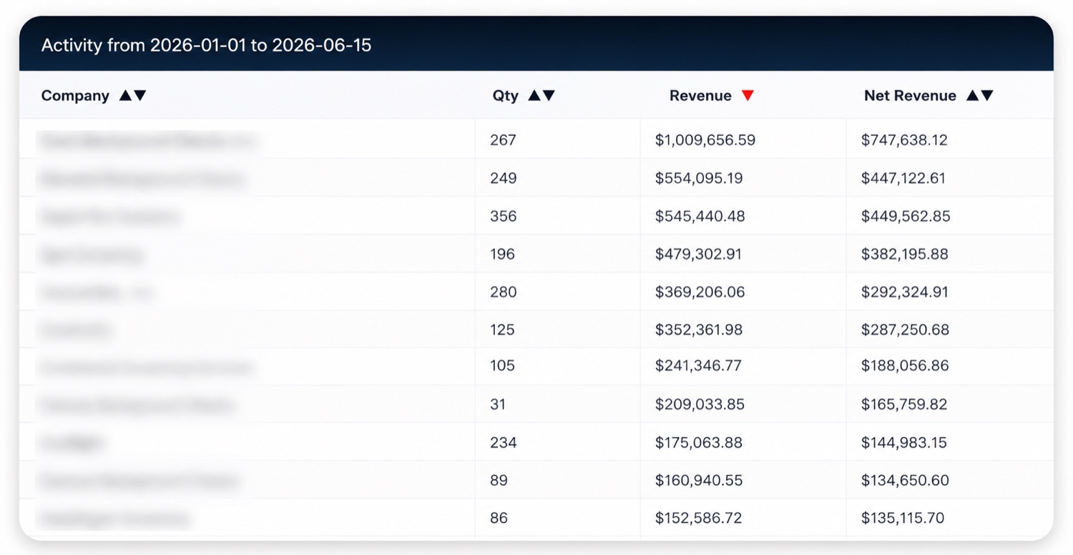
Task: Click the red Revenue sort arrow
Action: click(x=748, y=96)
